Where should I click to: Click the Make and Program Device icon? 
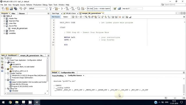pyautogui.click(x=67, y=8)
